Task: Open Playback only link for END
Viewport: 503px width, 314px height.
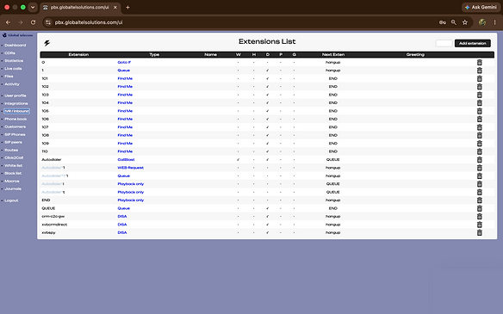Action: [x=131, y=200]
